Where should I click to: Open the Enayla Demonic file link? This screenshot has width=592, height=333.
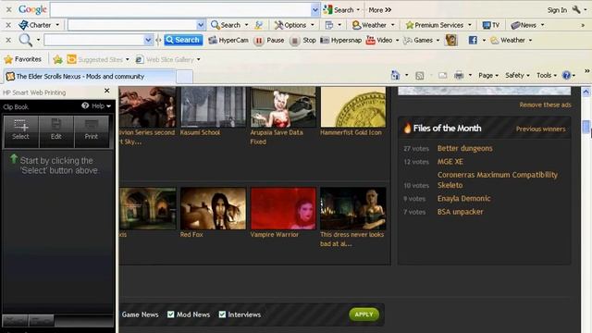click(464, 199)
